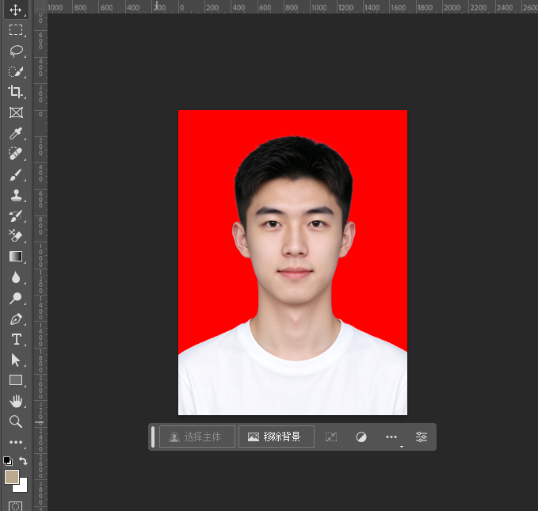Click the transform image icon in taskbar
Image resolution: width=538 pixels, height=511 pixels.
click(x=331, y=437)
